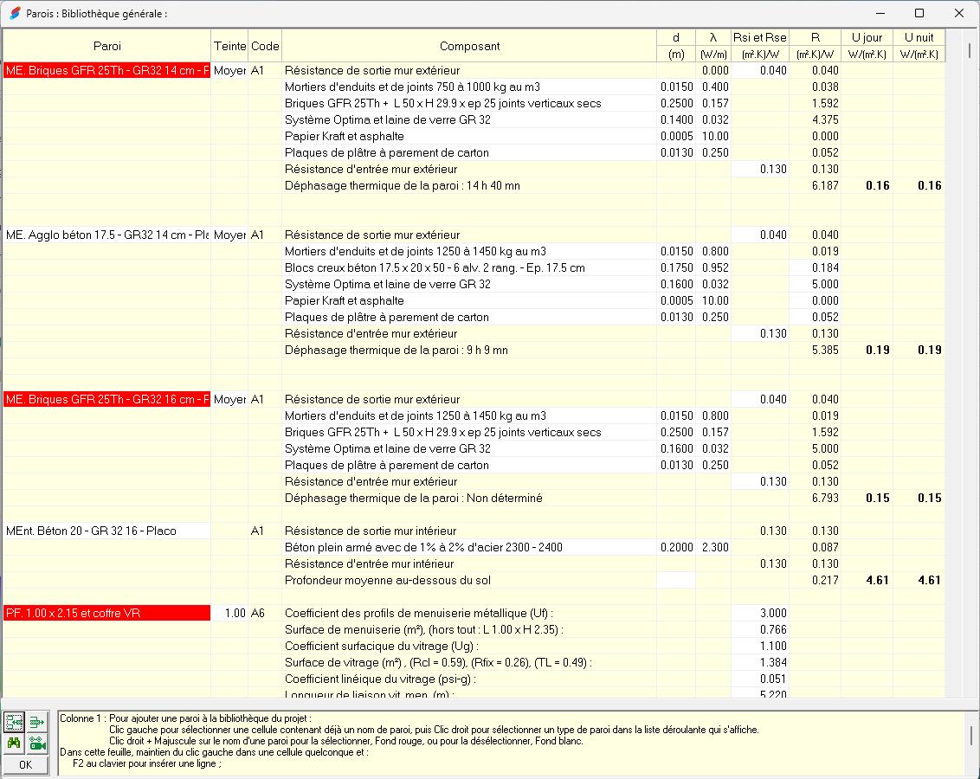Select paroi 'ME. Agglo béton 17.5 - GR32 14 cm'

[104, 235]
